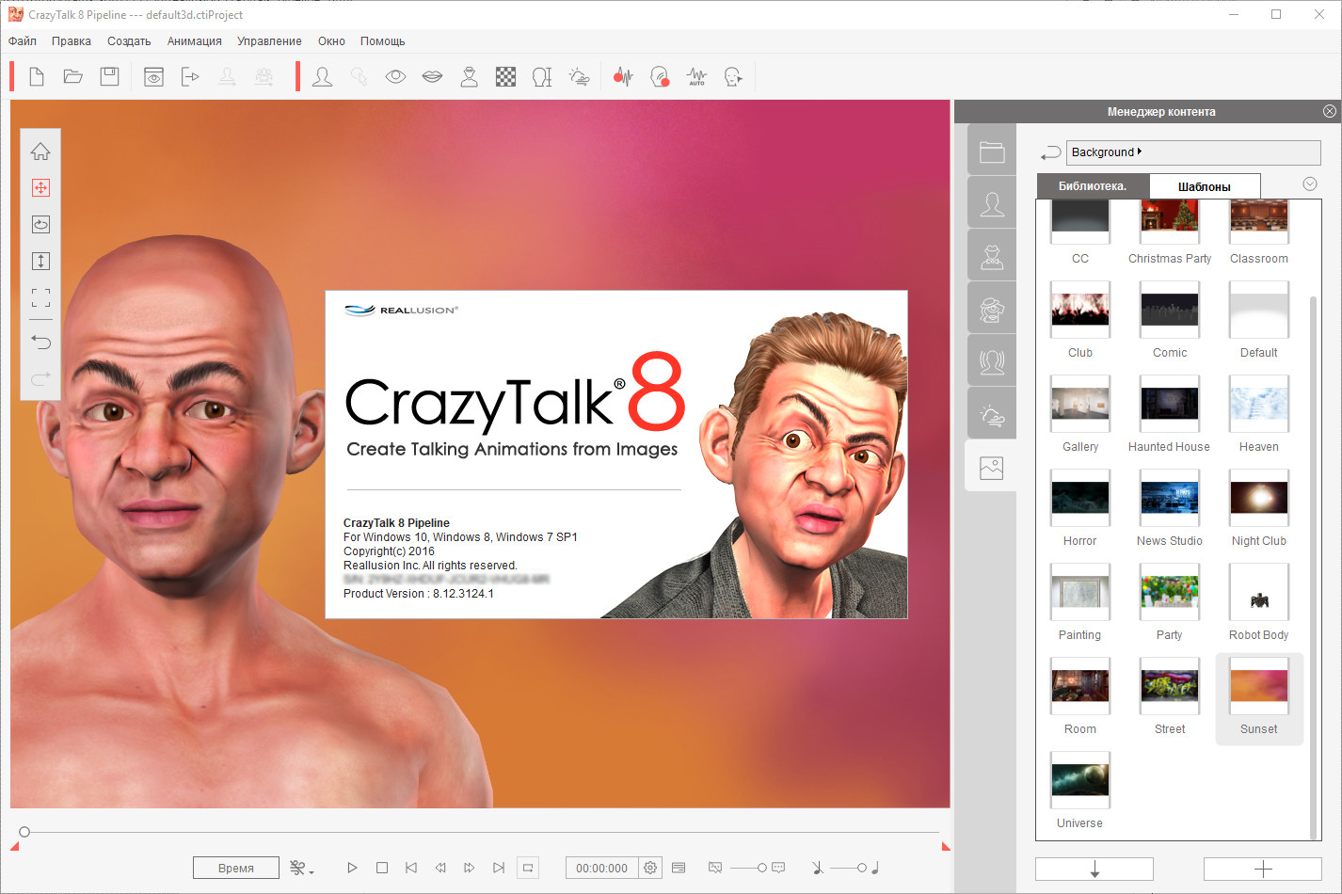Adjust the music note volume slider knob
Viewport: 1342px width, 894px height.
click(861, 868)
